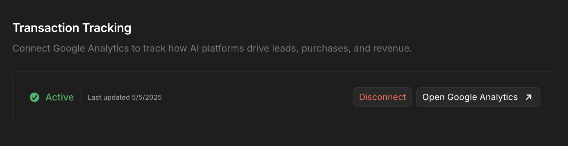Screen dimensions: 568x146
Task: Click the divider between Active and Last updated
Action: click(81, 97)
